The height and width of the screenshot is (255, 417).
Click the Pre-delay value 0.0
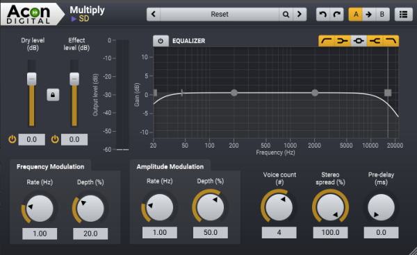pyautogui.click(x=381, y=232)
